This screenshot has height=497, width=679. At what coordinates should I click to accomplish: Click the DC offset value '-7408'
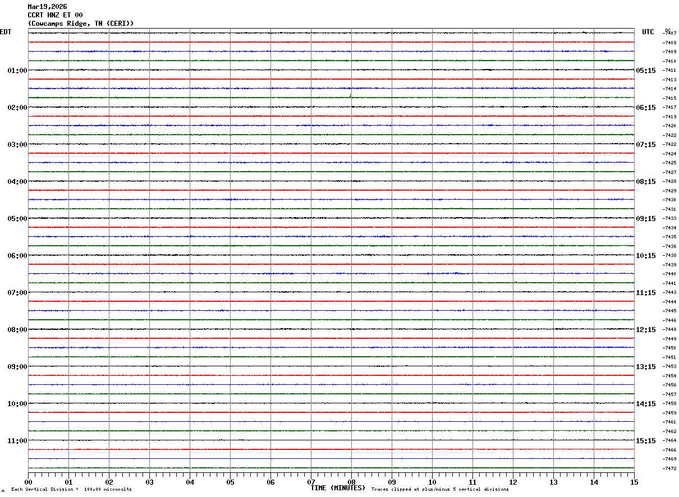click(669, 43)
